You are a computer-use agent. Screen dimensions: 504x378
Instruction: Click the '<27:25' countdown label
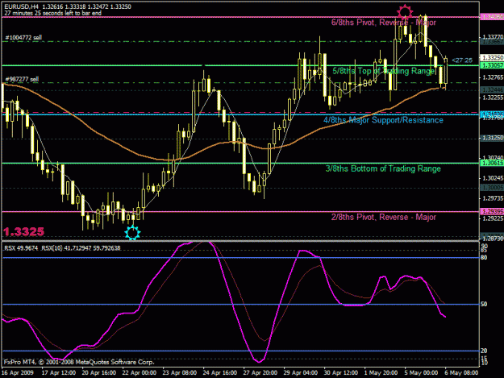462,60
